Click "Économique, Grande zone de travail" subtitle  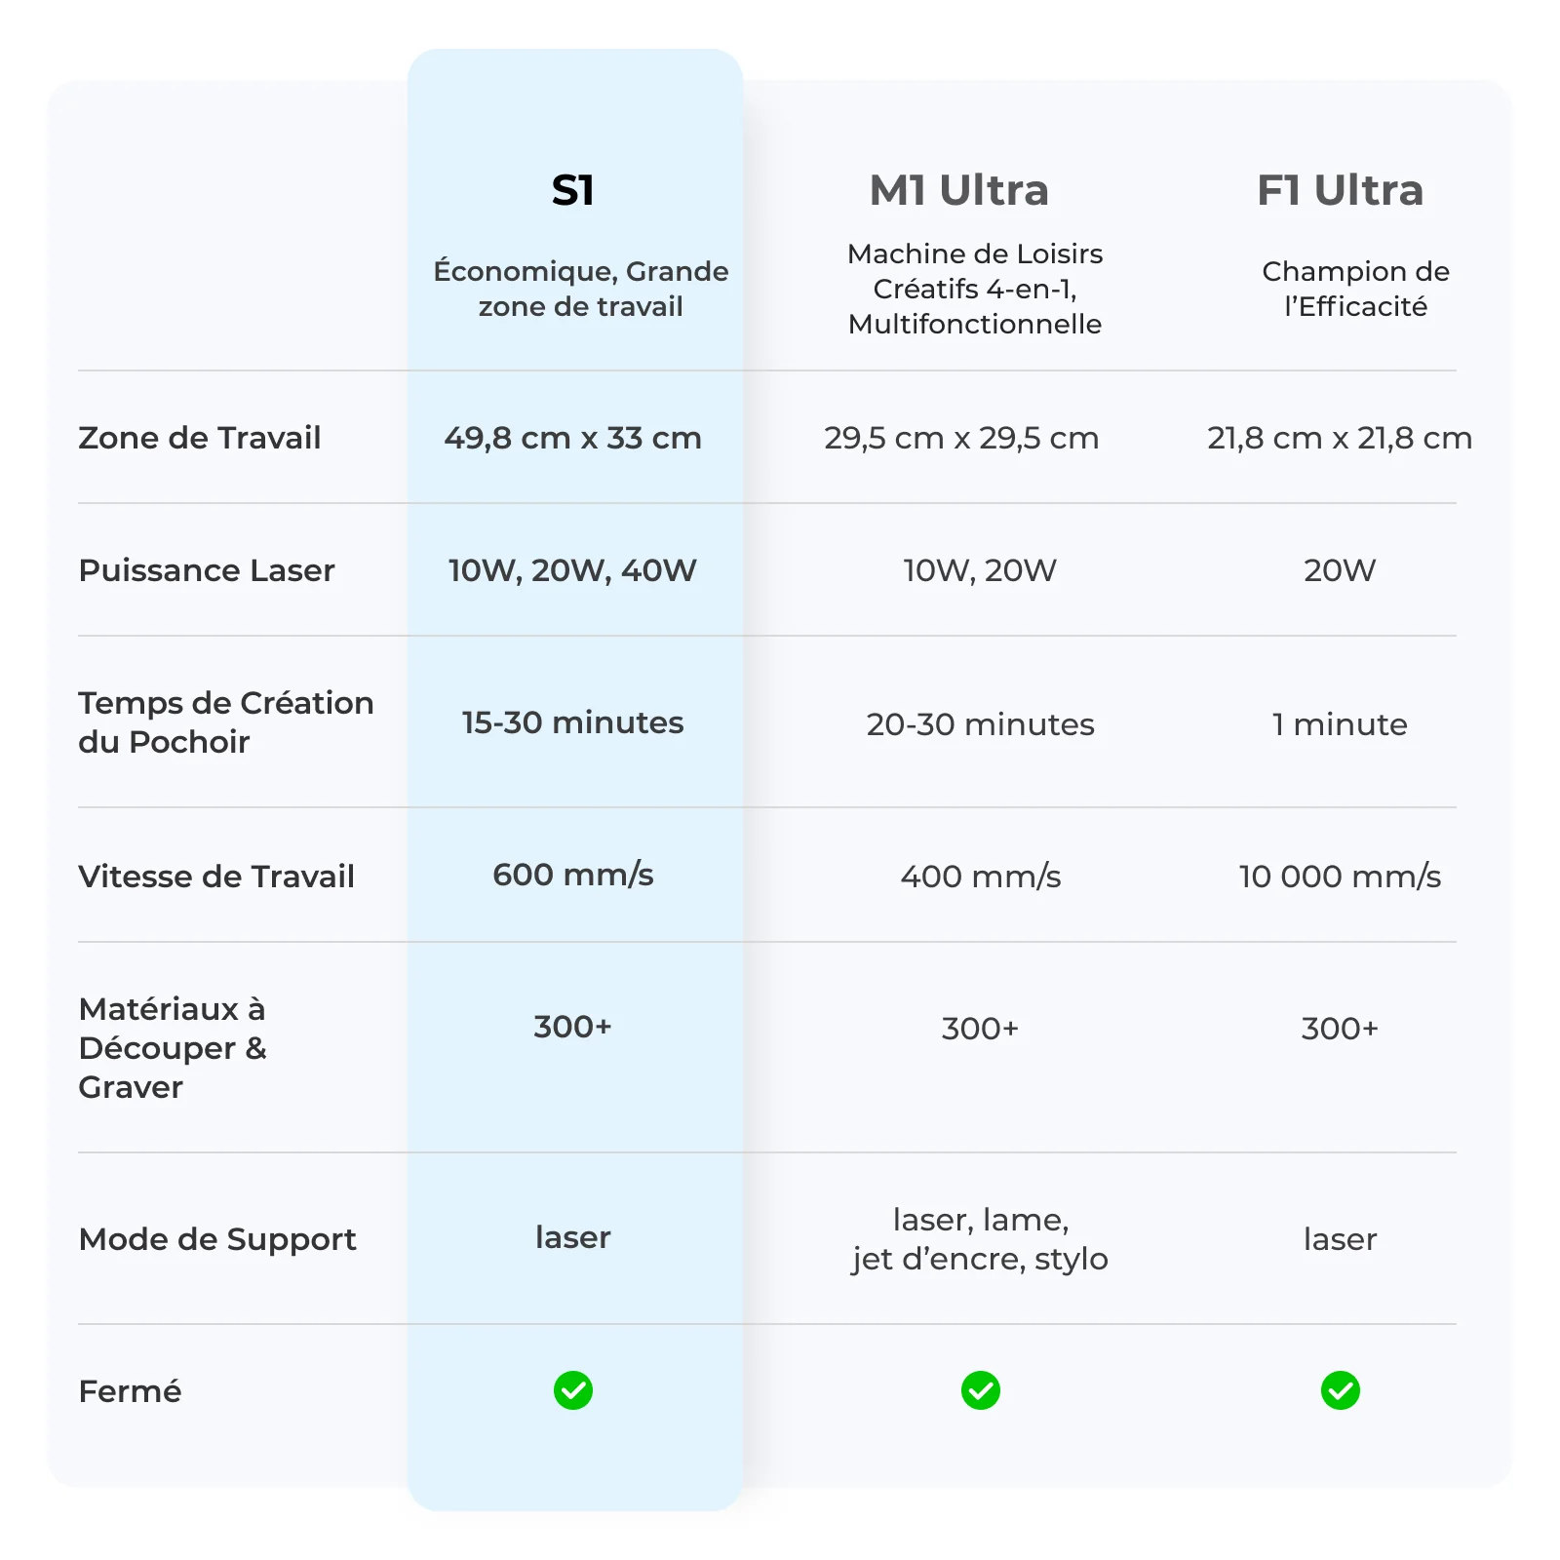point(581,289)
